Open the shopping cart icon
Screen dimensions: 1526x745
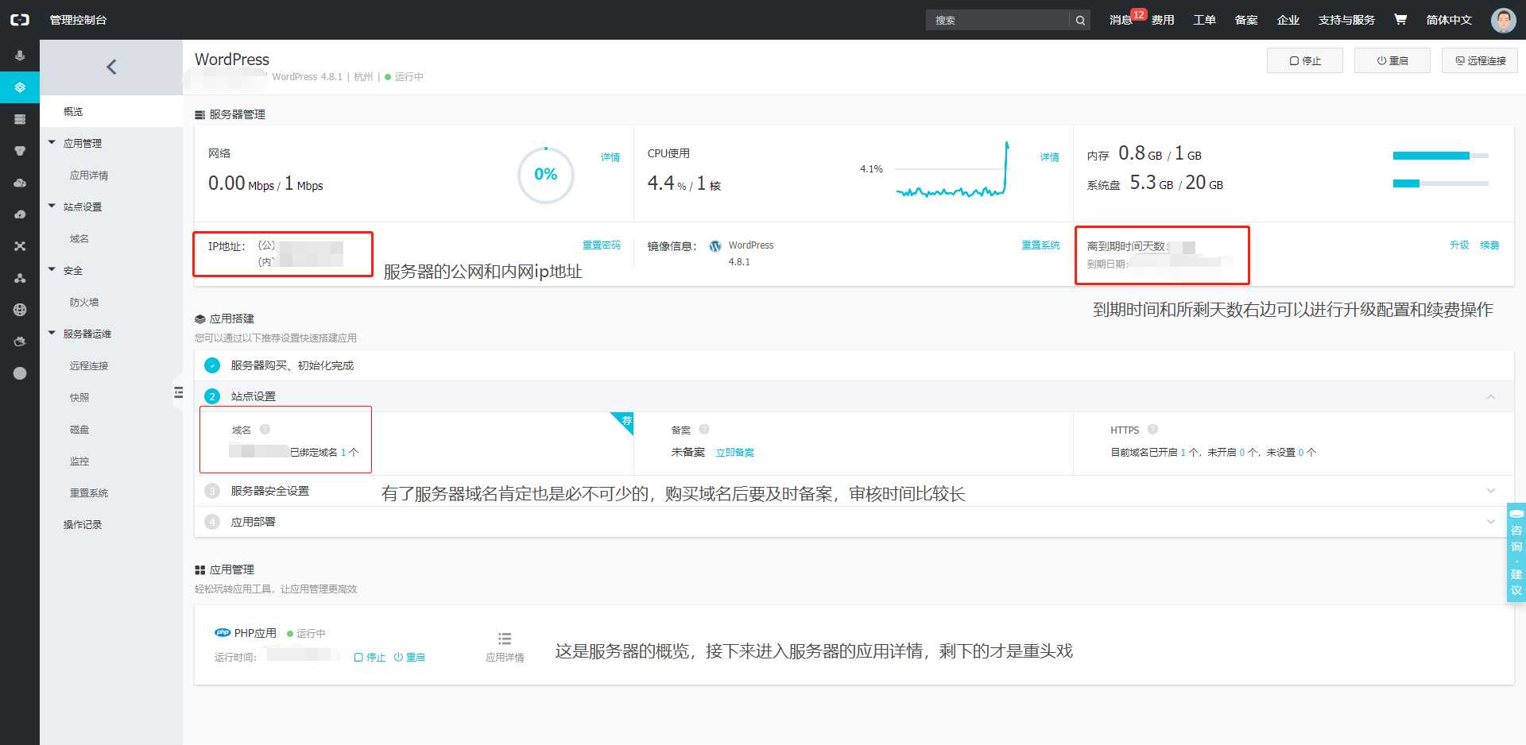(1400, 19)
